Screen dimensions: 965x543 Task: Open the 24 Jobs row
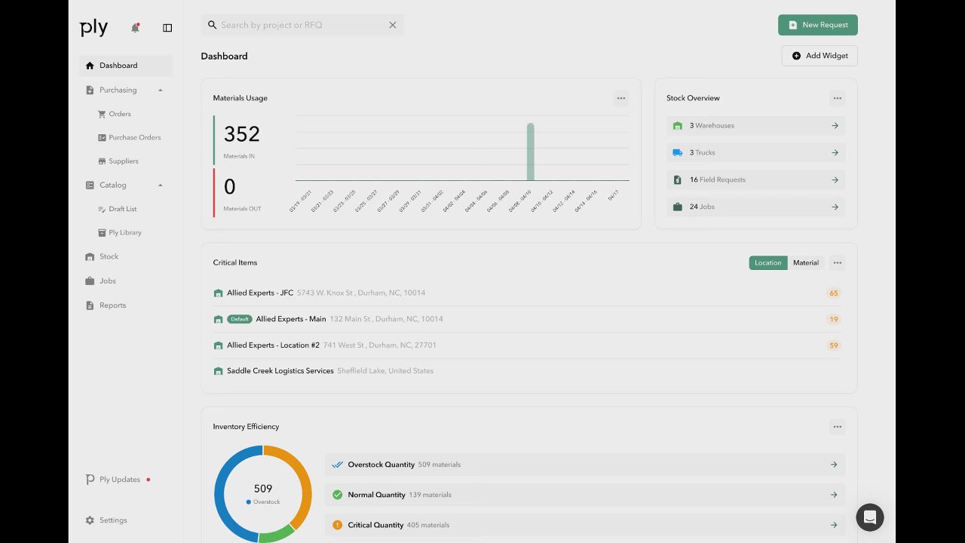pyautogui.click(x=755, y=207)
